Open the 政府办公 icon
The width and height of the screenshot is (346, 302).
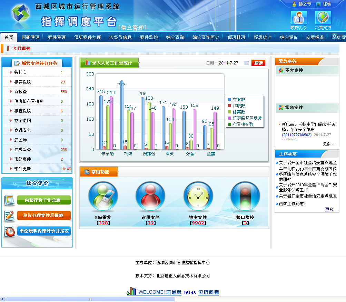[299, 18]
